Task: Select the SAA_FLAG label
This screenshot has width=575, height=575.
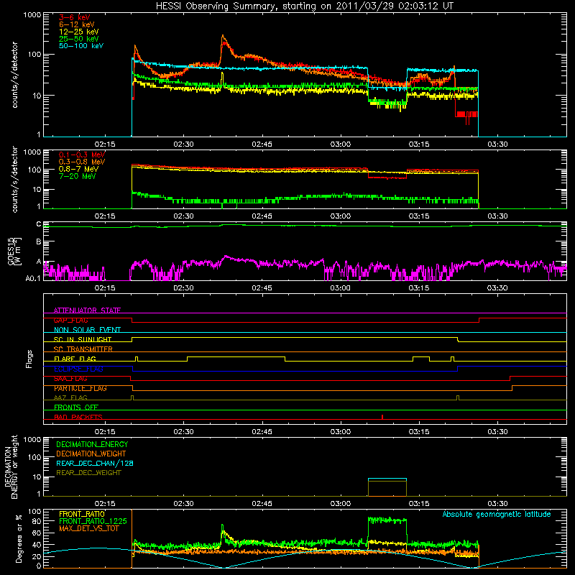Action: (x=70, y=379)
